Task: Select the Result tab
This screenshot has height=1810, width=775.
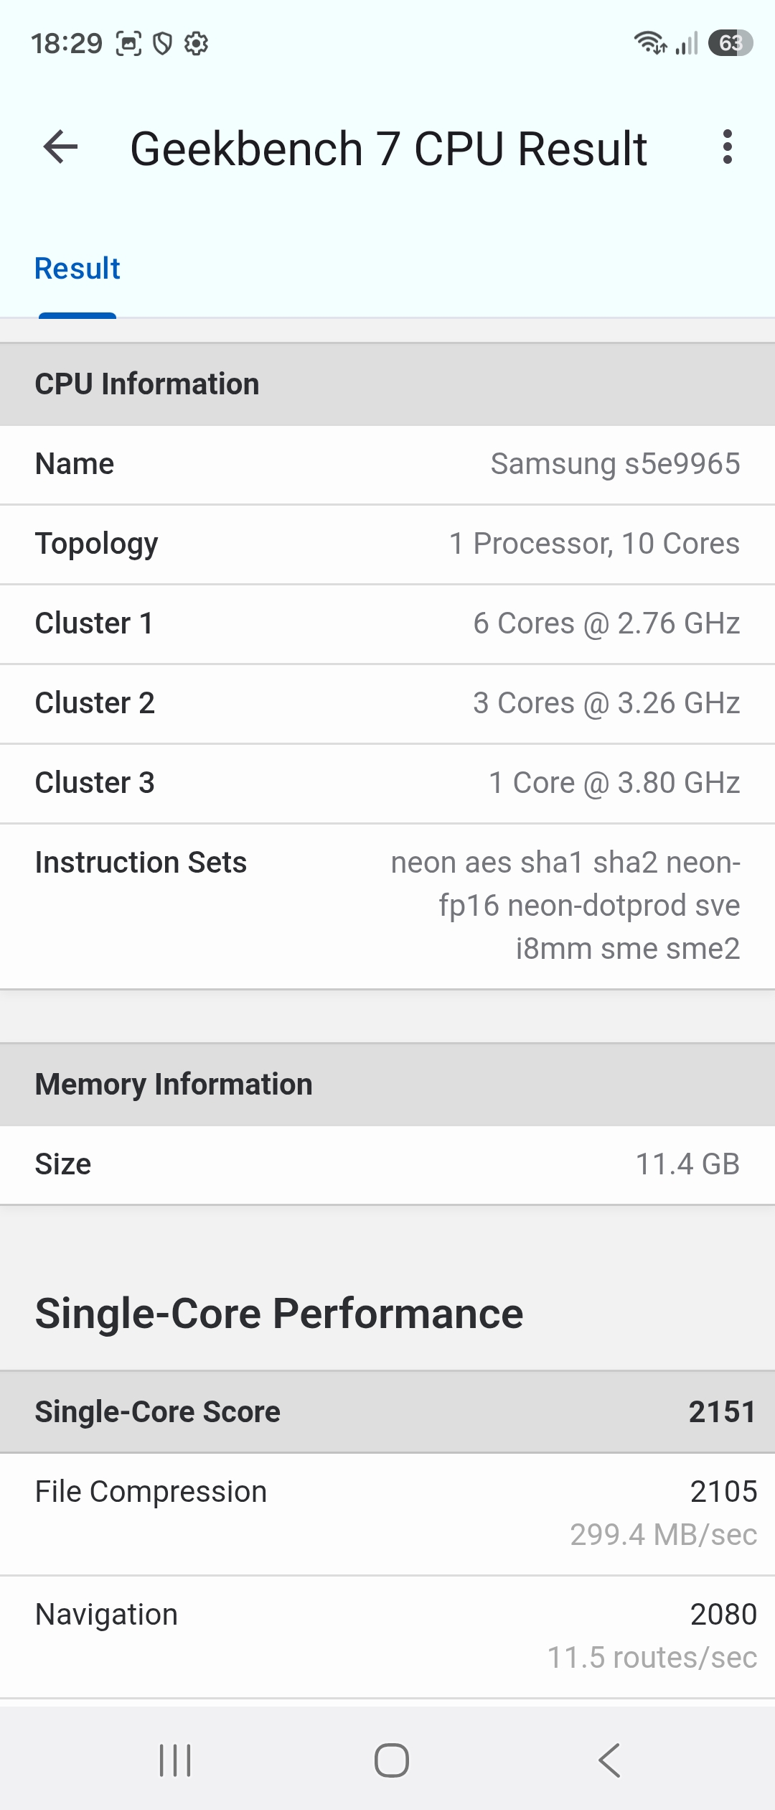Action: (77, 269)
